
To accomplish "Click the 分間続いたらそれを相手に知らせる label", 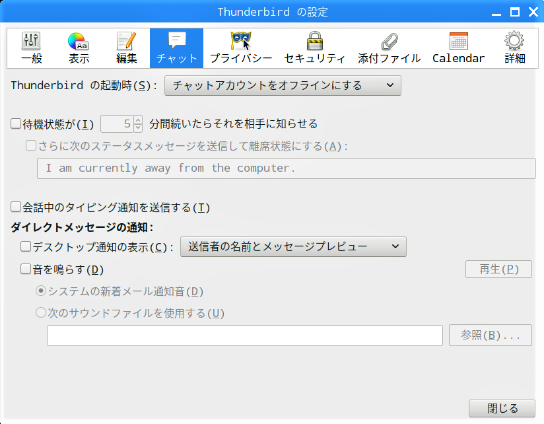I will tap(234, 124).
